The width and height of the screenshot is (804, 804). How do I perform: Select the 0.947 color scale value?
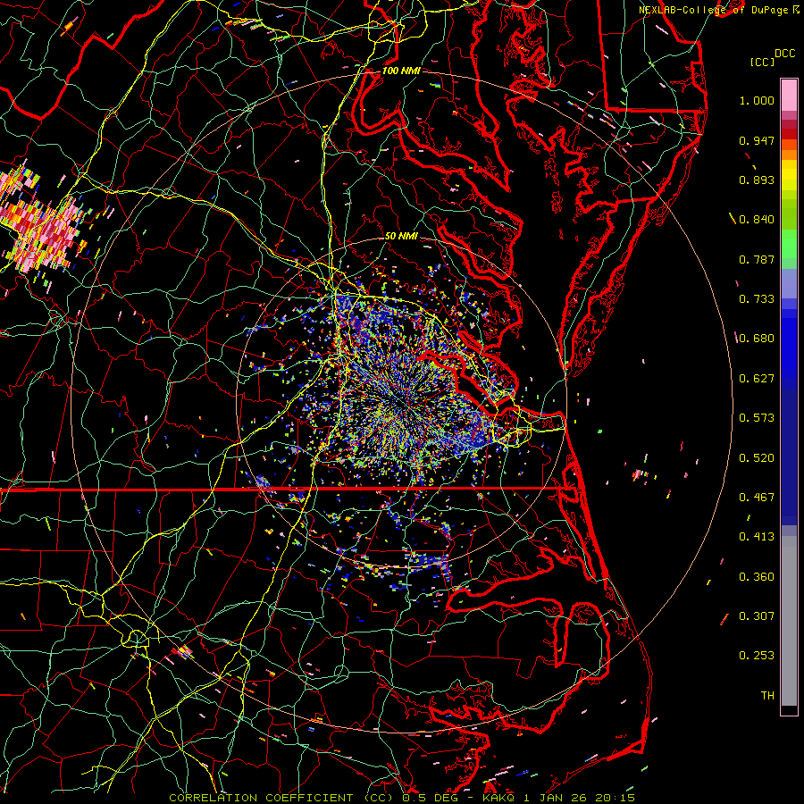pos(757,140)
